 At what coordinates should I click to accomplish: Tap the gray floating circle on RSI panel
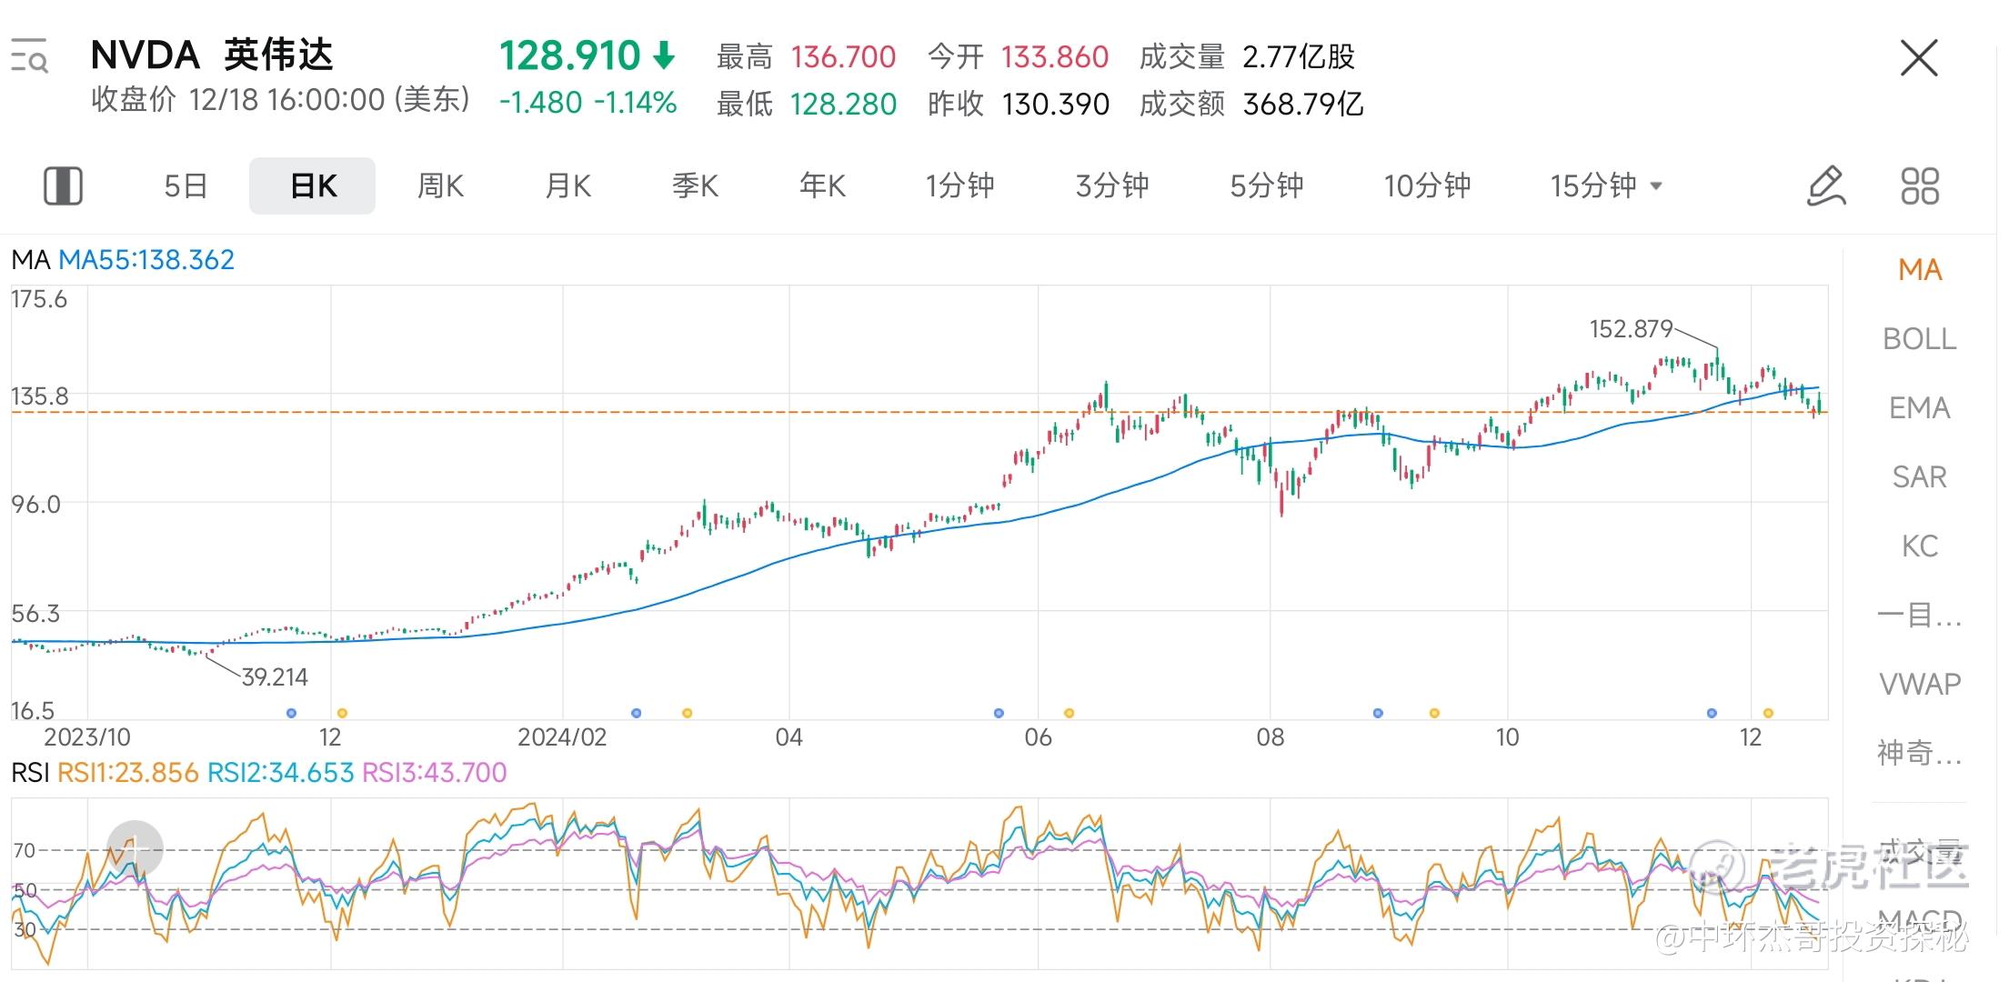click(x=135, y=847)
